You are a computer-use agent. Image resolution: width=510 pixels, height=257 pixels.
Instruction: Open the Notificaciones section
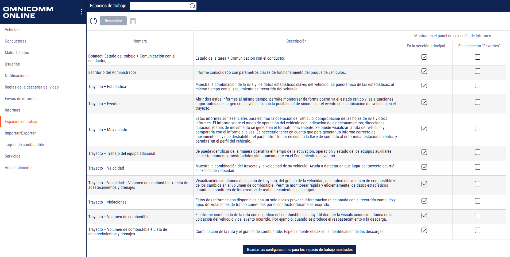pos(17,75)
